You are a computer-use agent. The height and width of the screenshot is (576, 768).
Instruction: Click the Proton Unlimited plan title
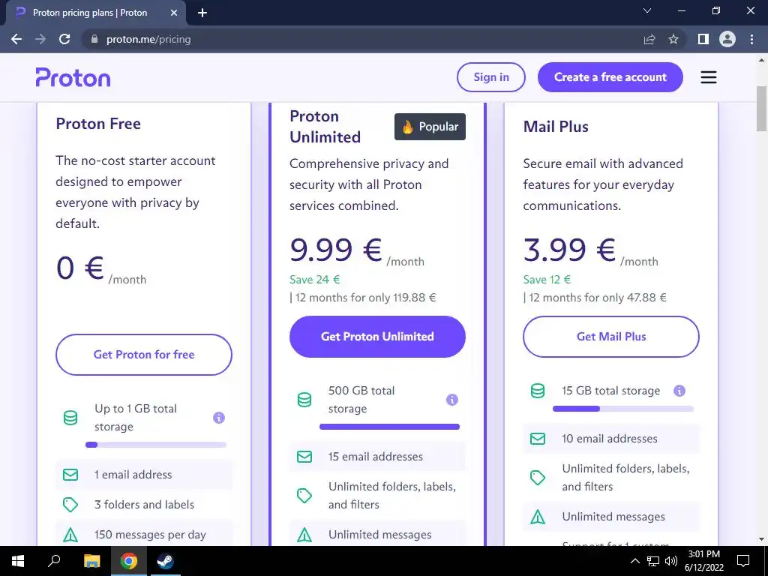coord(325,126)
